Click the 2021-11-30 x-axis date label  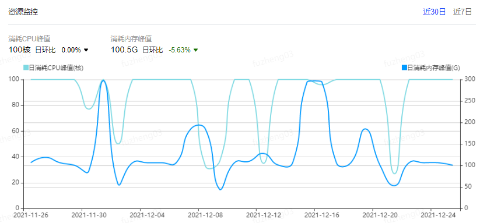(89, 215)
